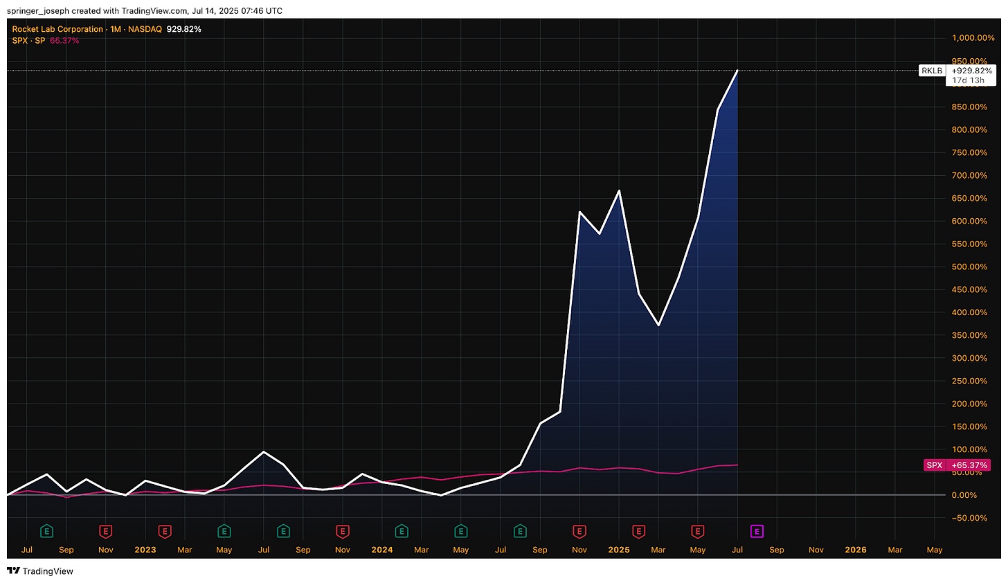
Task: Click the 300.00% axis value
Action: pos(970,358)
